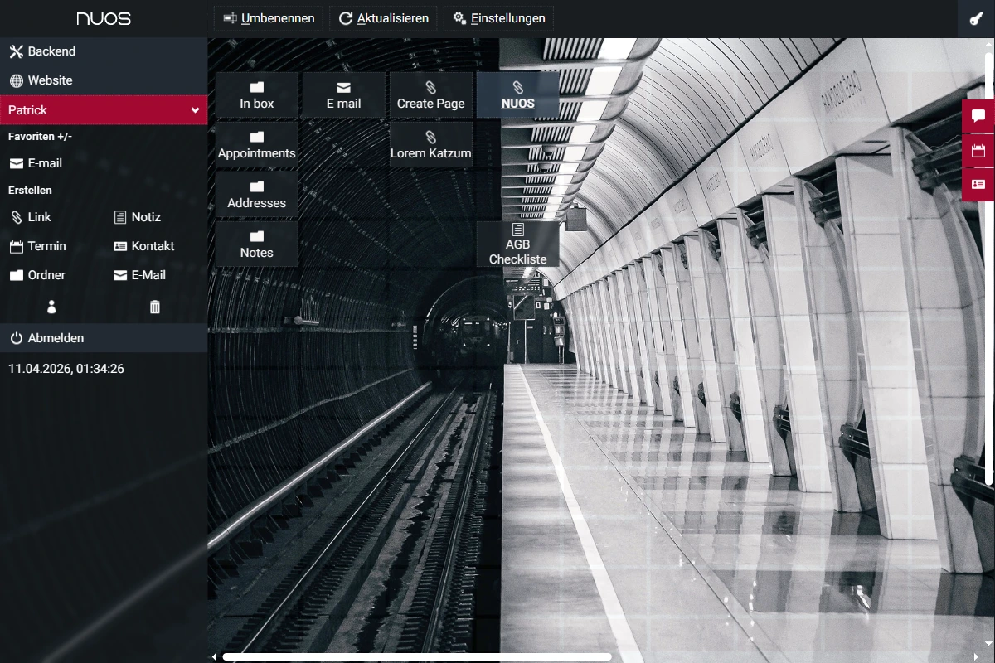Image resolution: width=995 pixels, height=663 pixels.
Task: Click the trash bin icon in sidebar
Action: 154,307
